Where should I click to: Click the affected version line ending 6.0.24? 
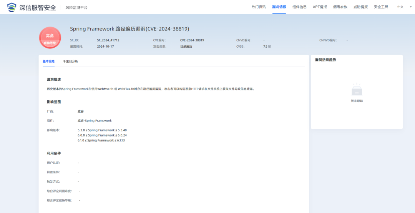pos(102,135)
